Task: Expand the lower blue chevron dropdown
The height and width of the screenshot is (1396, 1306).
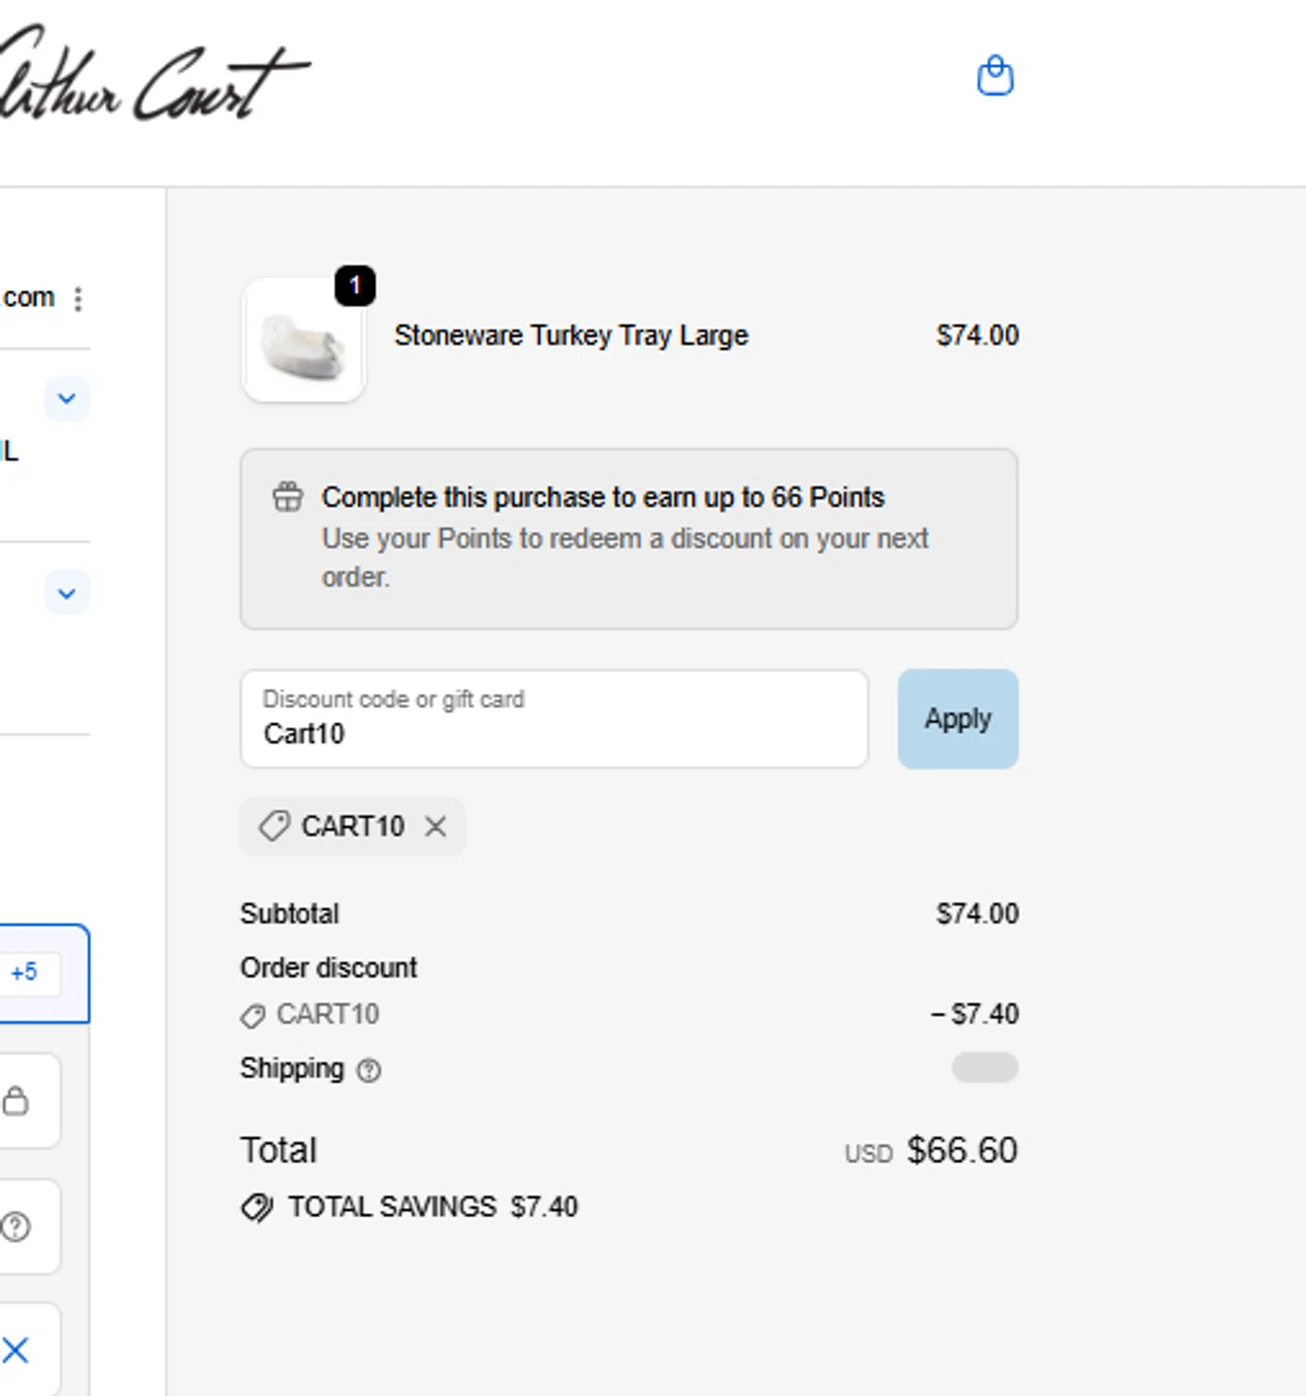Action: point(67,593)
